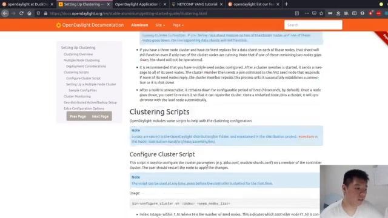Go back with the browser back arrow
Screen dimensions: 388x218
coord(5,13)
